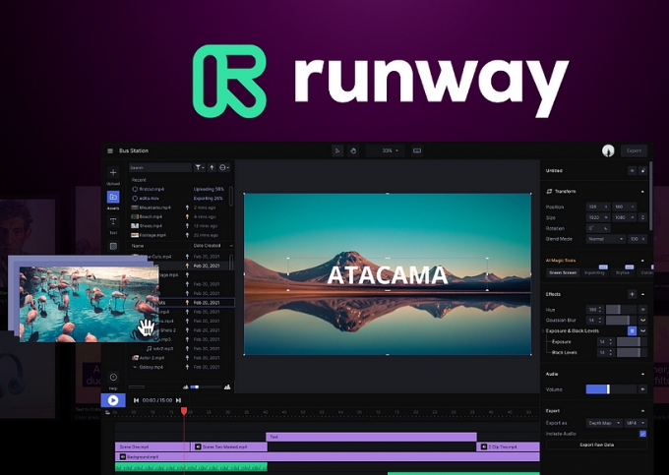Collapse the Transform section
This screenshot has width=669, height=475.
[643, 191]
